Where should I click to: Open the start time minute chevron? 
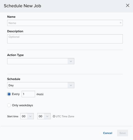pos(47,116)
